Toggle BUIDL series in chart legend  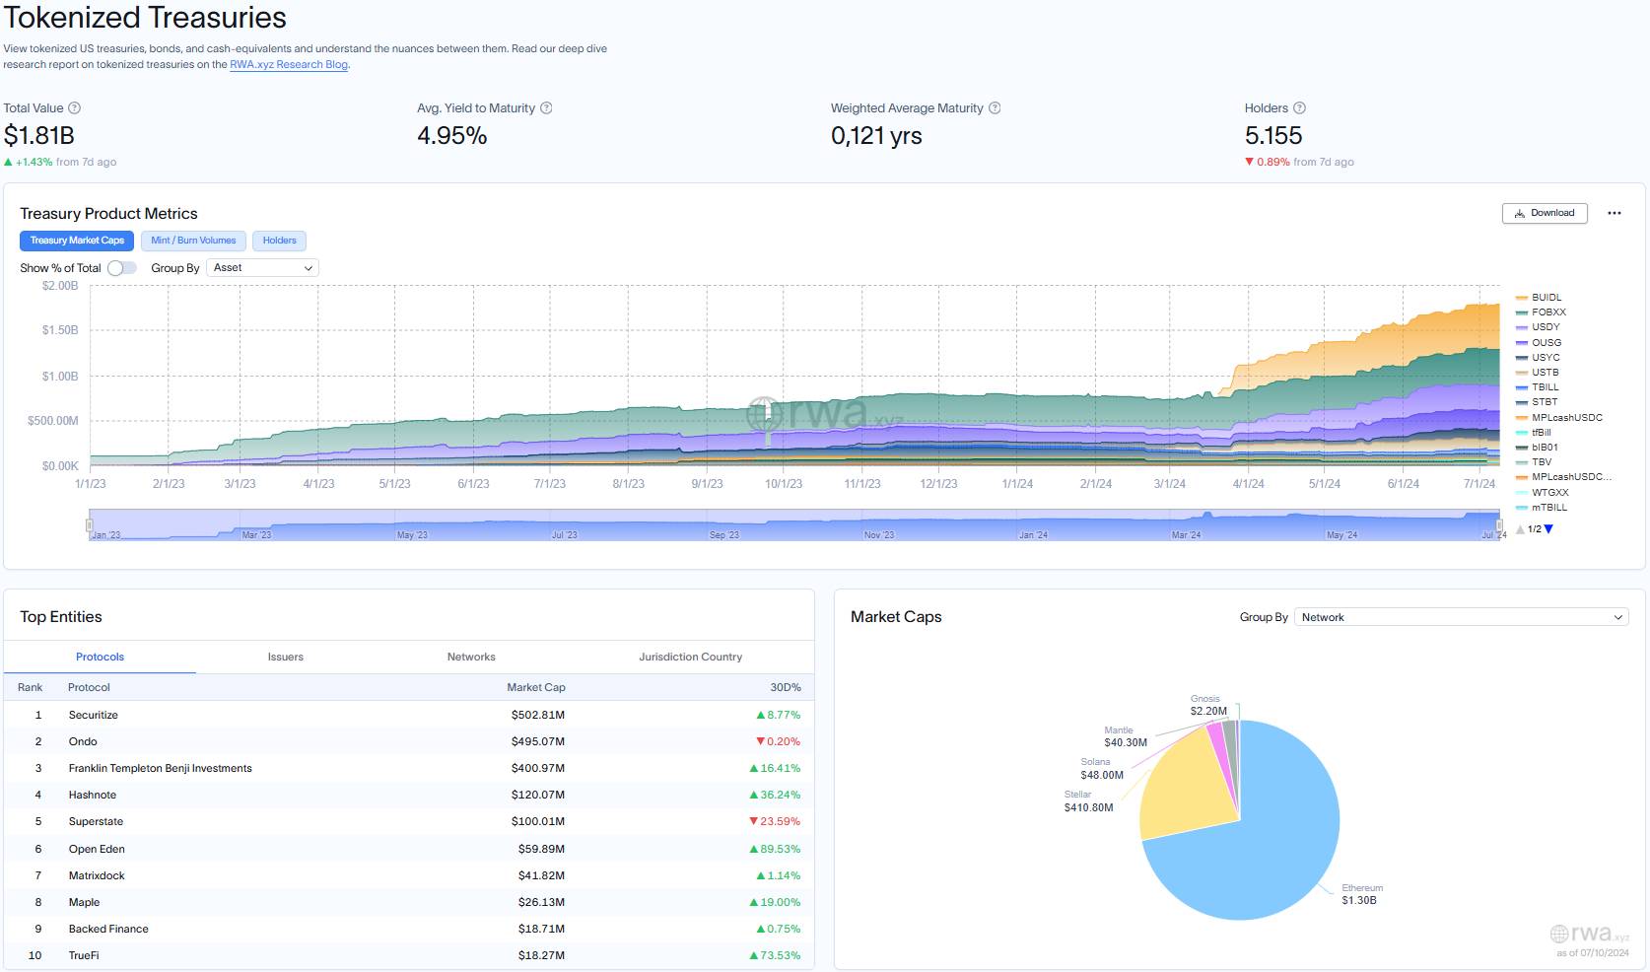pyautogui.click(x=1539, y=298)
